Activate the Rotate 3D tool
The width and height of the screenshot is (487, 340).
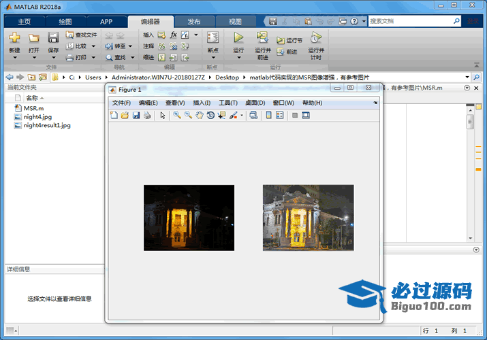coord(211,116)
